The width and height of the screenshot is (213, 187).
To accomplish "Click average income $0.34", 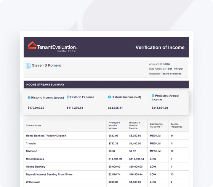I will click(x=112, y=151).
